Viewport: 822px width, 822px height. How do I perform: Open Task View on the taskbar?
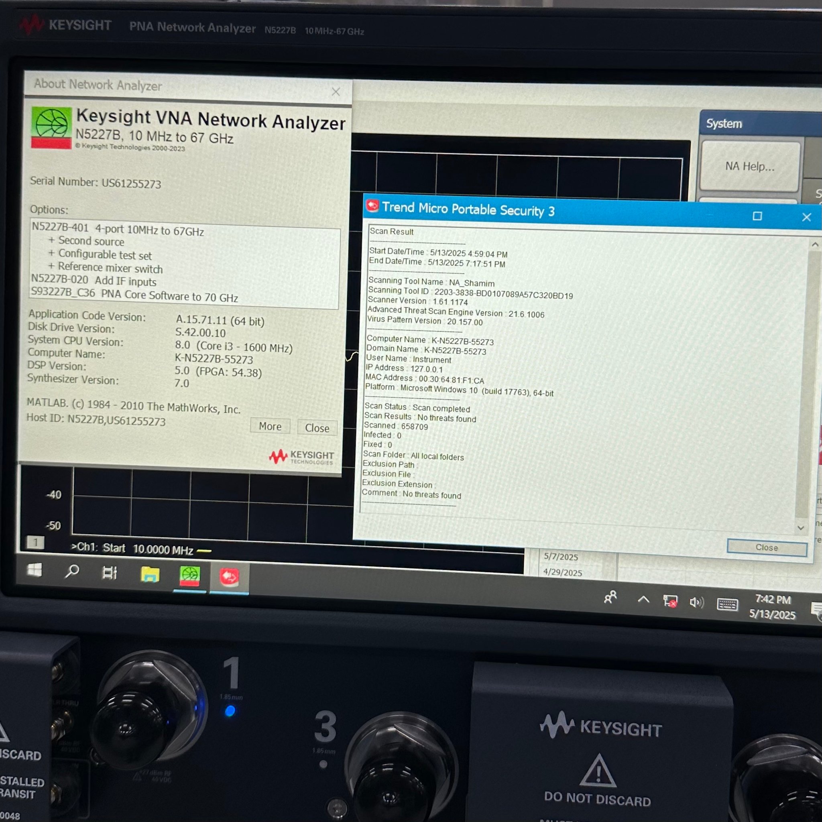click(x=109, y=573)
